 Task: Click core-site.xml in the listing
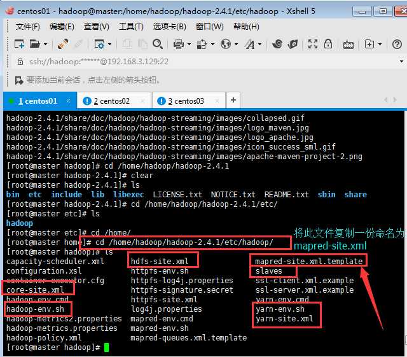[35, 290]
